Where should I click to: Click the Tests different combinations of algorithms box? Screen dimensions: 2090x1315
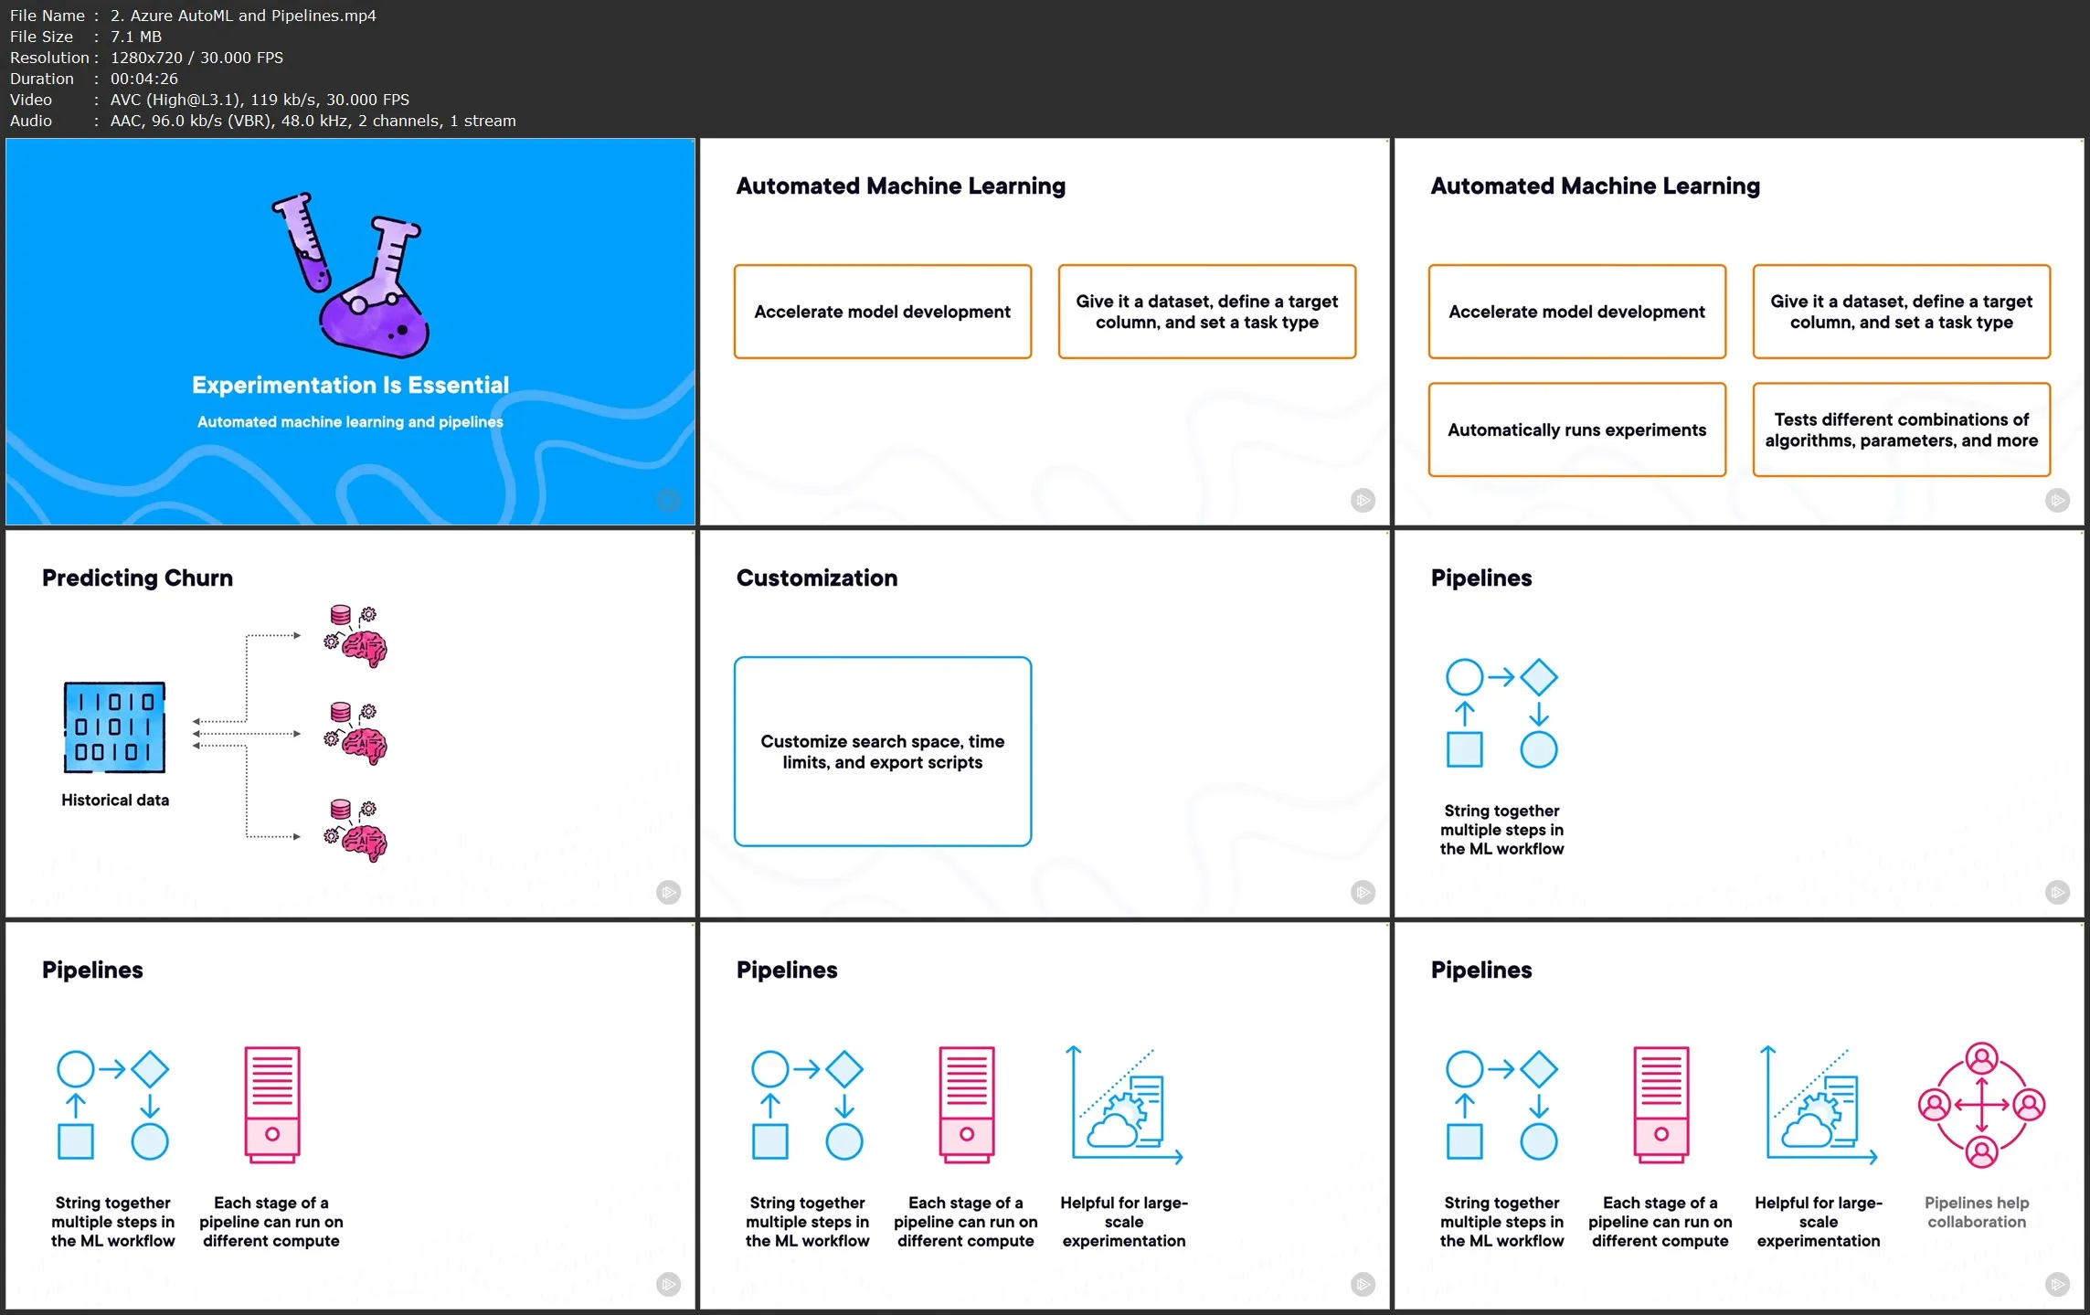click(x=1901, y=429)
